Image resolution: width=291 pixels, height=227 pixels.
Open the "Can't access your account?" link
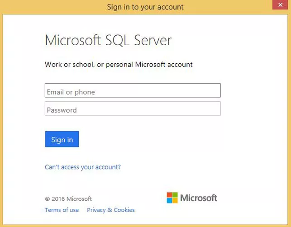[82, 167]
